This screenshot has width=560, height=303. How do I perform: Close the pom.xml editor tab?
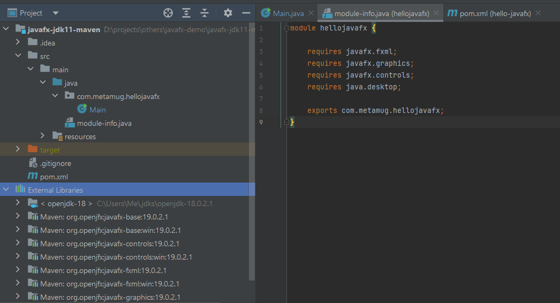(x=538, y=13)
